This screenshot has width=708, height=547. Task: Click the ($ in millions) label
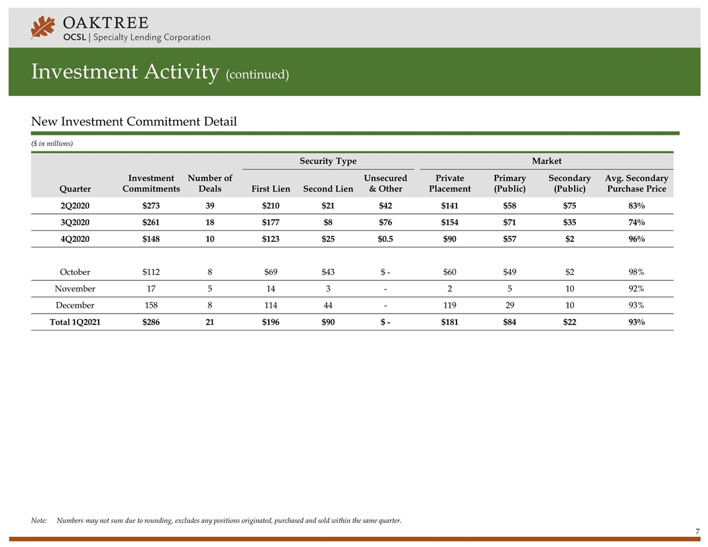(x=52, y=143)
